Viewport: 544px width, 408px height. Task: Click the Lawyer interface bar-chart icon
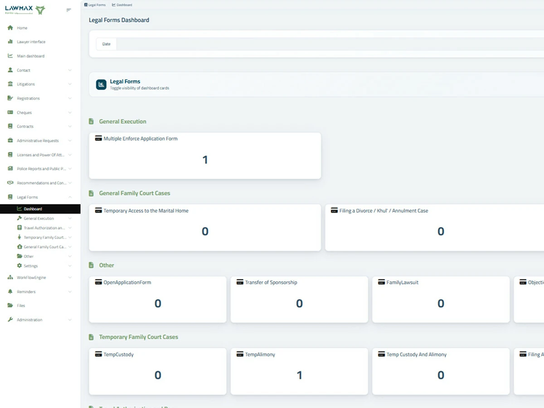click(10, 42)
